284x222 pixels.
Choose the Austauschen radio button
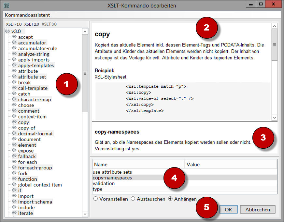tap(133, 199)
